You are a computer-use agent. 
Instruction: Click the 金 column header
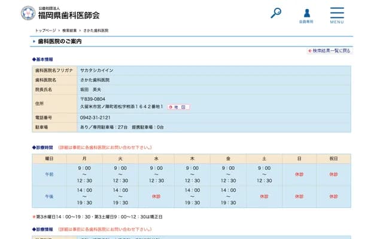point(228,158)
